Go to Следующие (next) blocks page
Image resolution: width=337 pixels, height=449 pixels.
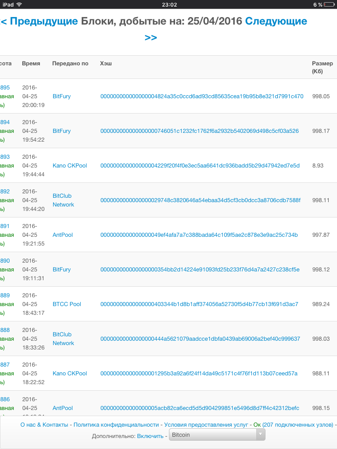pos(276,21)
